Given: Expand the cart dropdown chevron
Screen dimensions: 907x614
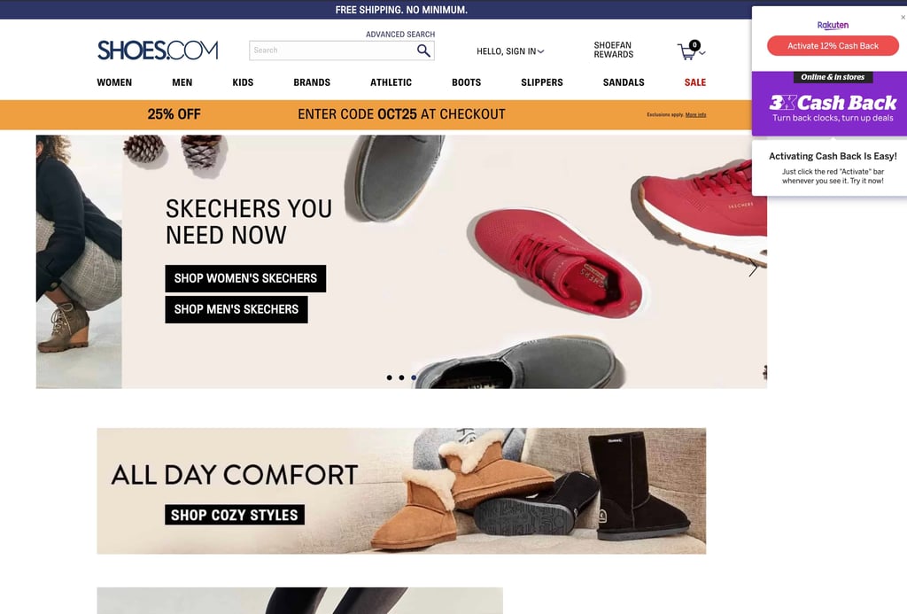Looking at the screenshot, I should pos(702,53).
